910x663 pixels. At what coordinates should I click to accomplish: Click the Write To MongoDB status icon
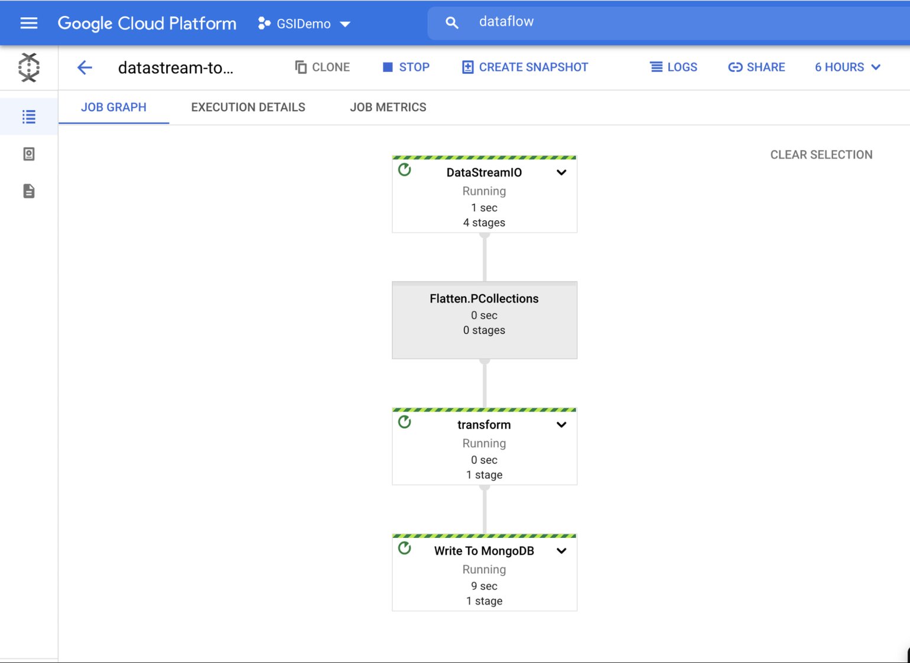405,548
